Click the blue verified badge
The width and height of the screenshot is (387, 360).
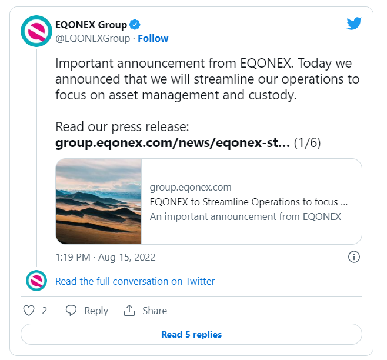pos(135,25)
